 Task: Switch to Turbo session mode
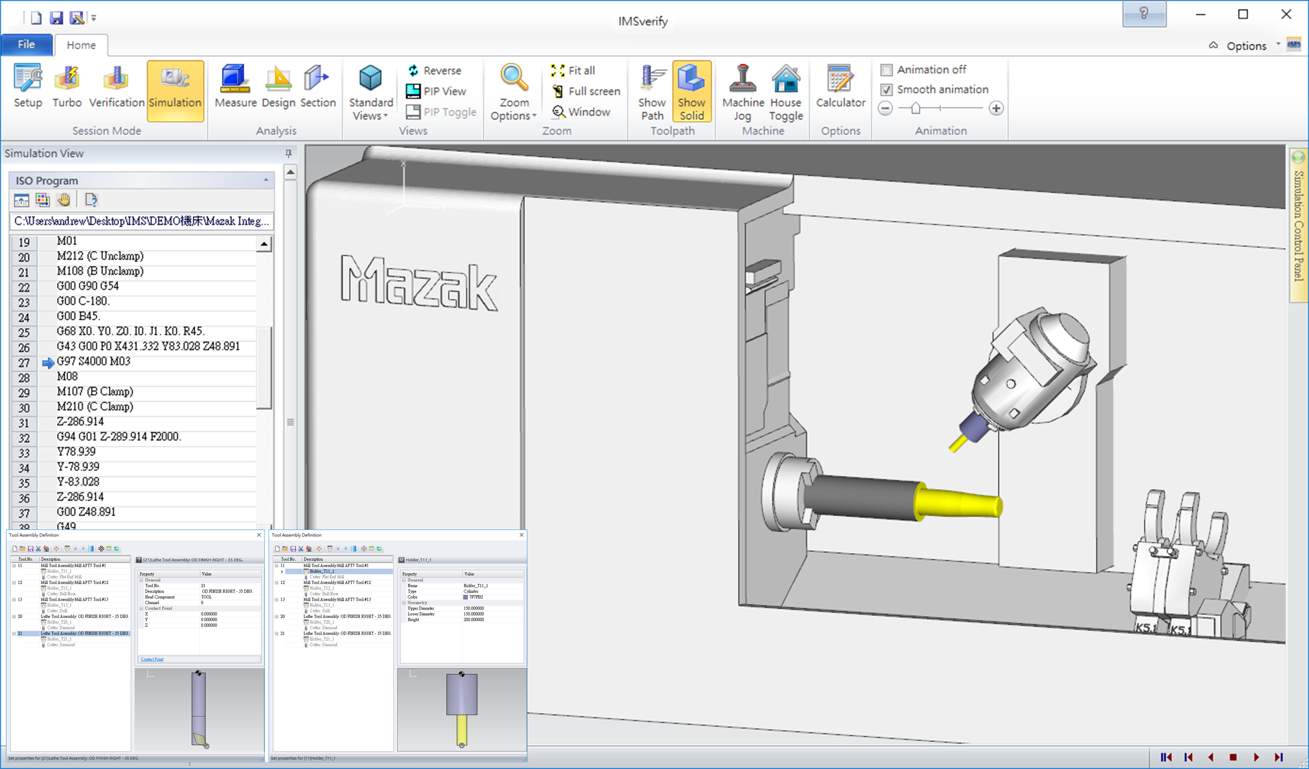pos(67,86)
